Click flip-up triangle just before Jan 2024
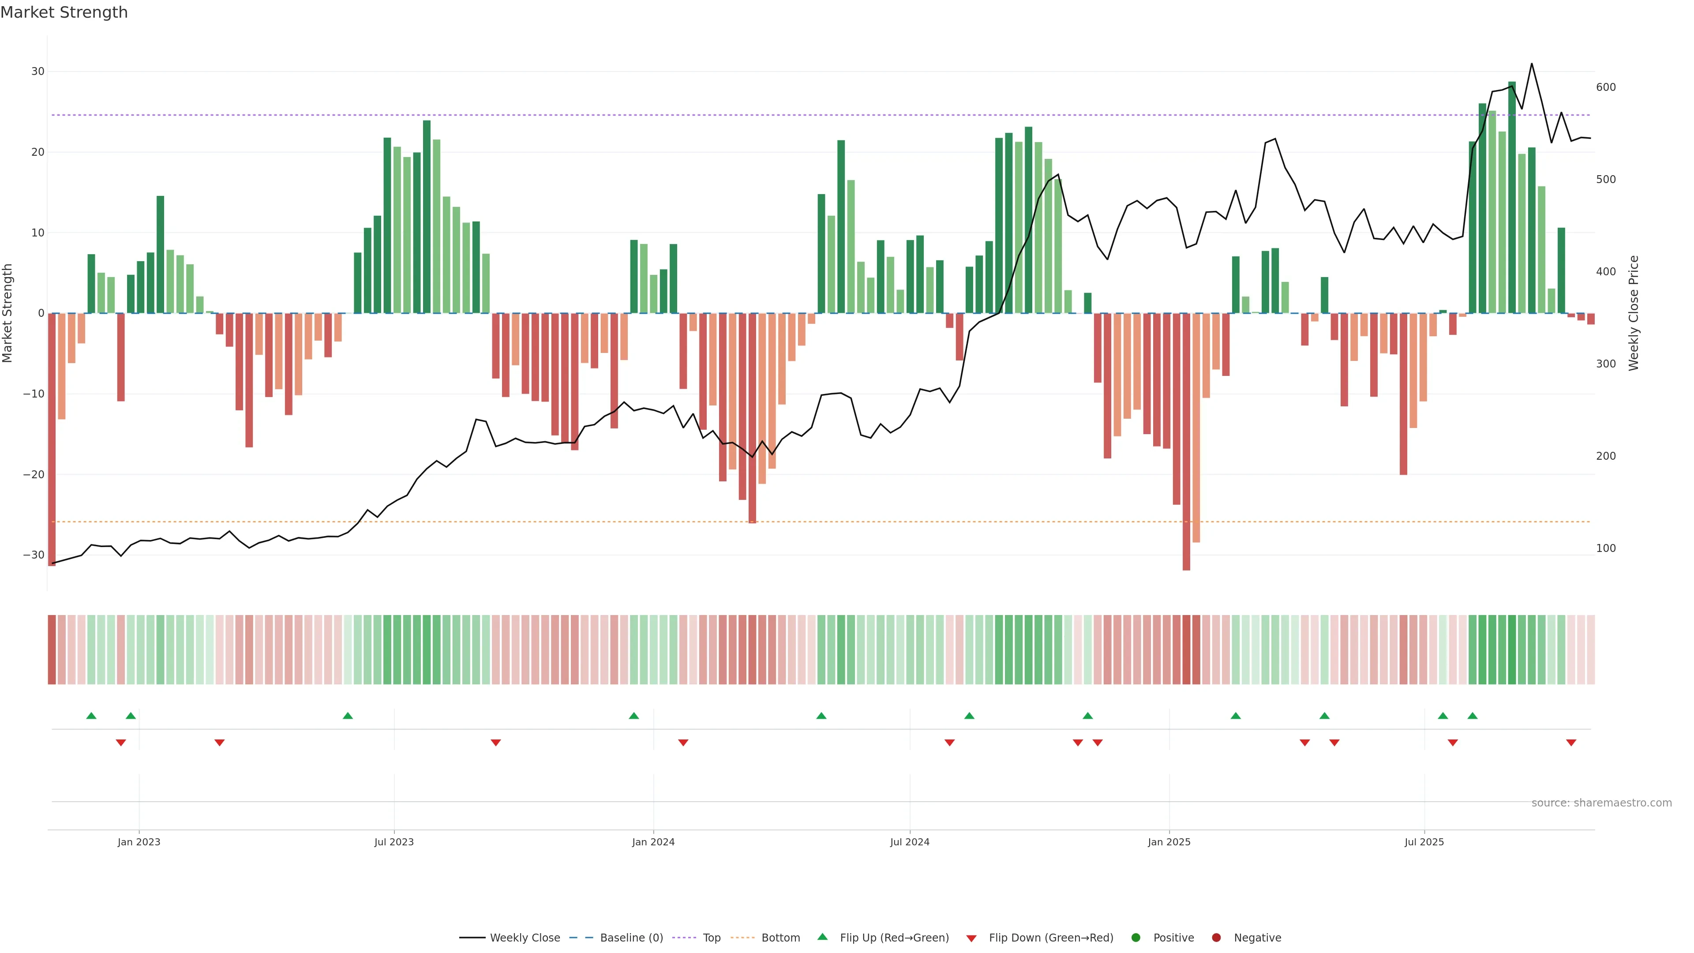 click(x=634, y=716)
